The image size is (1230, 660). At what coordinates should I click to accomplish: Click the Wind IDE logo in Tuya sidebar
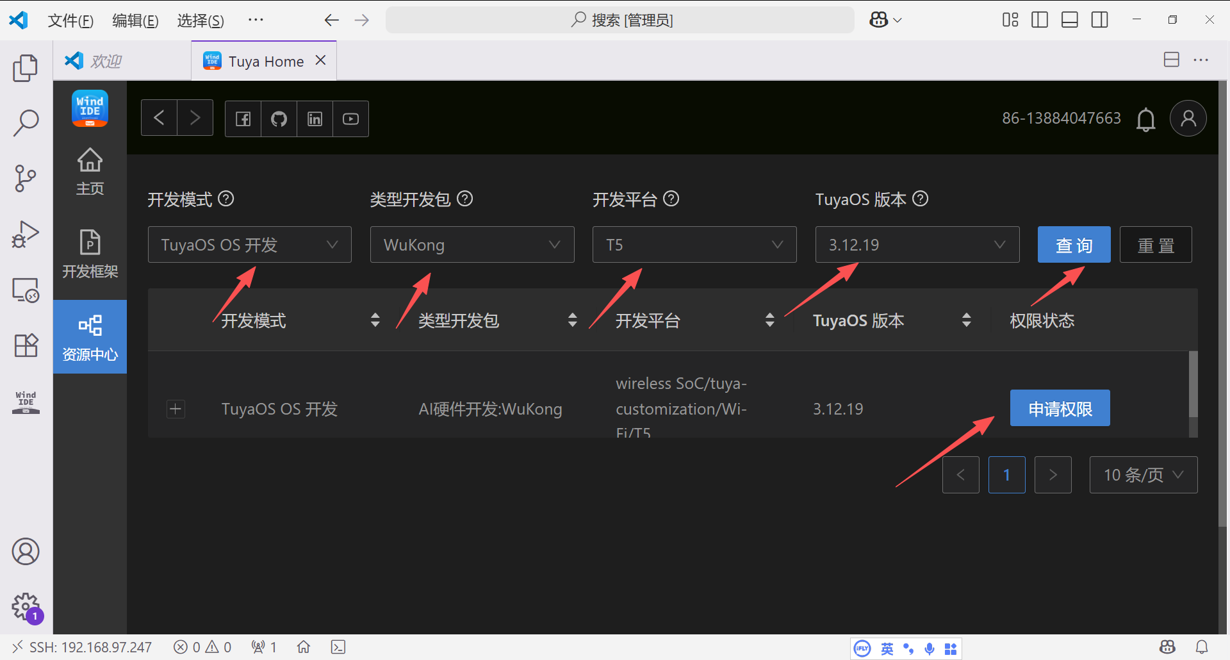90,108
